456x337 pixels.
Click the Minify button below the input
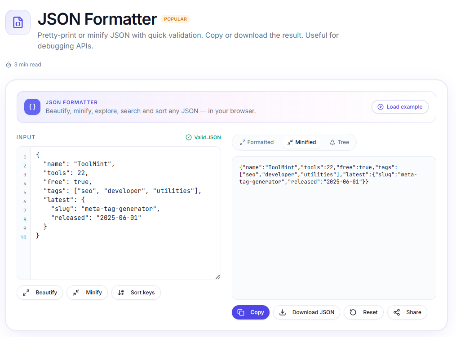coord(87,293)
